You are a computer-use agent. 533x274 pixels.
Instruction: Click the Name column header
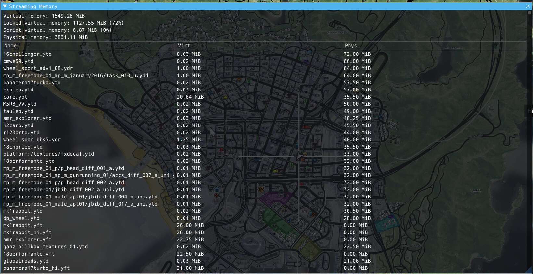[x=10, y=46]
